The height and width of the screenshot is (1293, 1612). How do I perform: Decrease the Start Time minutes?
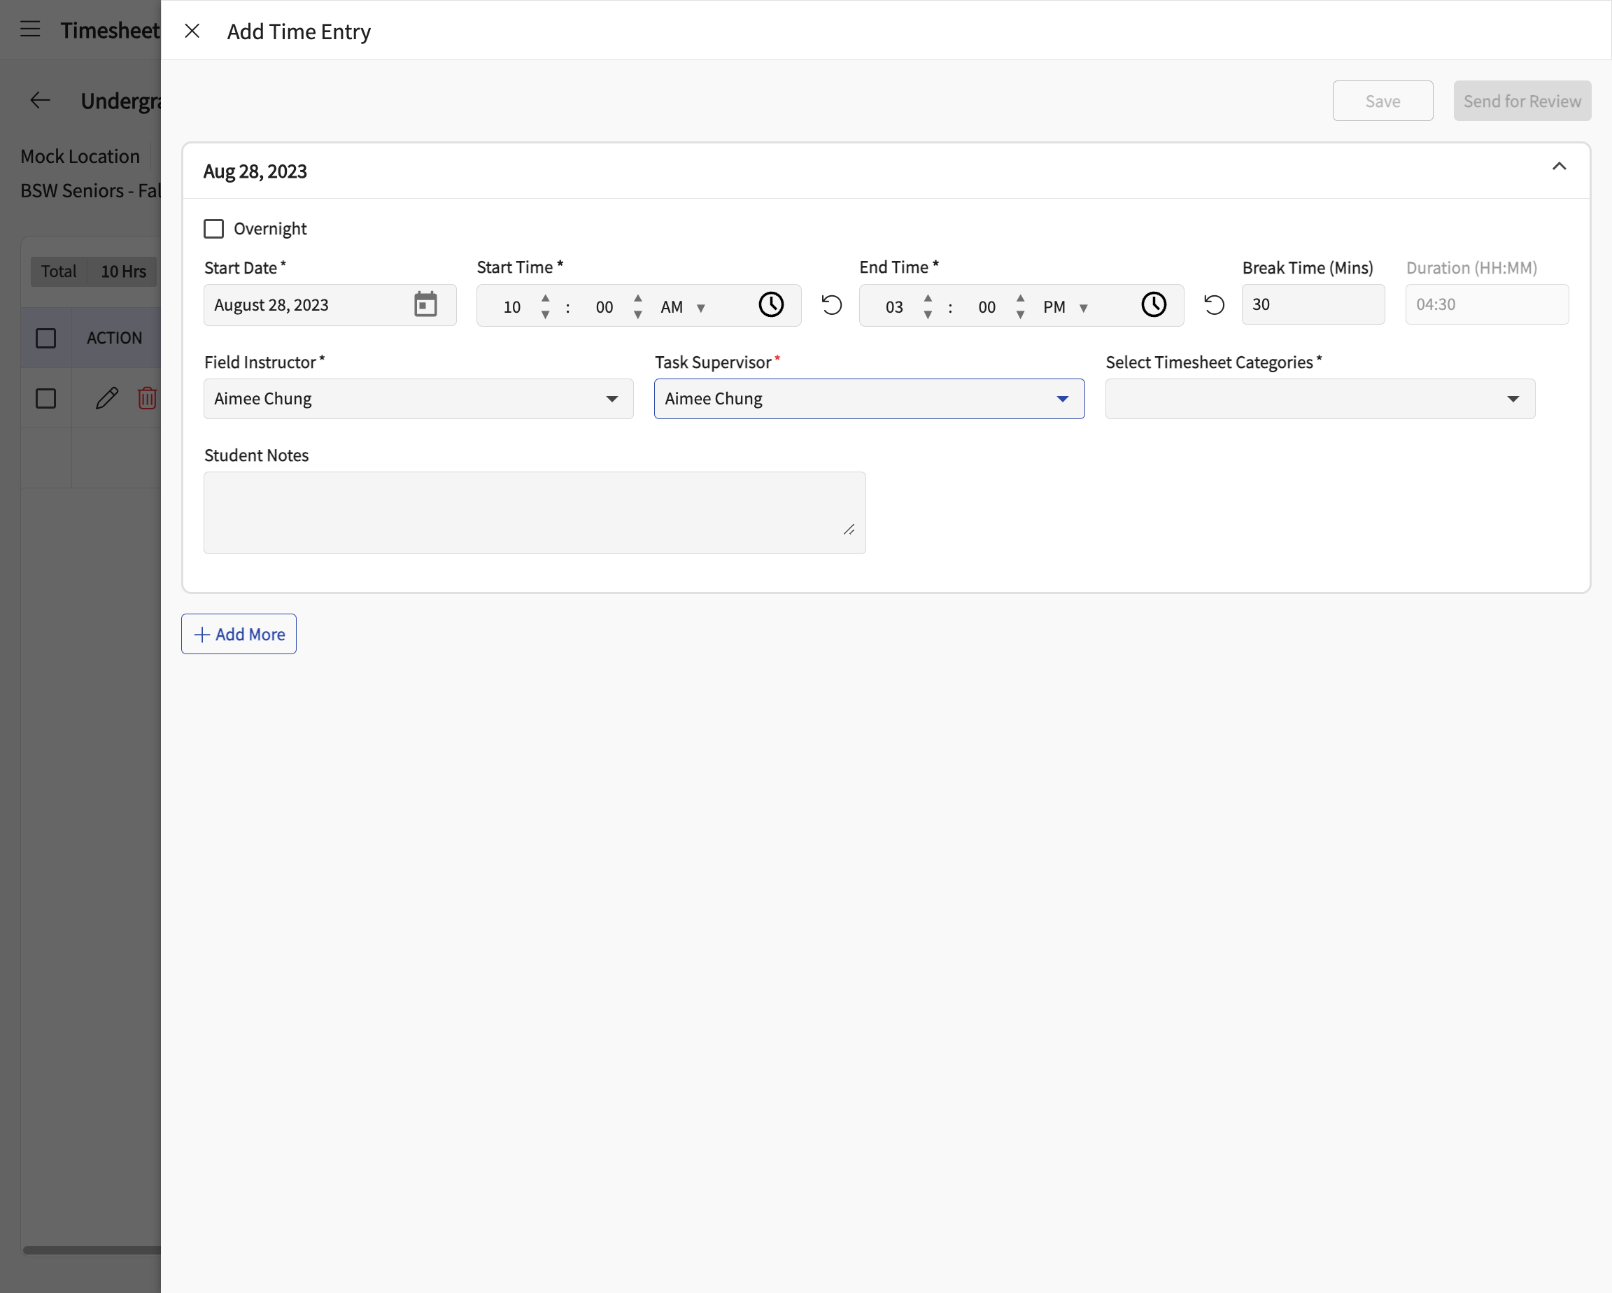coord(638,315)
